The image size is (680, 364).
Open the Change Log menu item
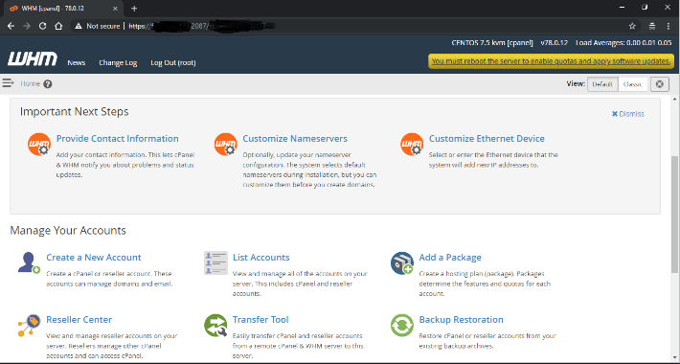click(118, 63)
